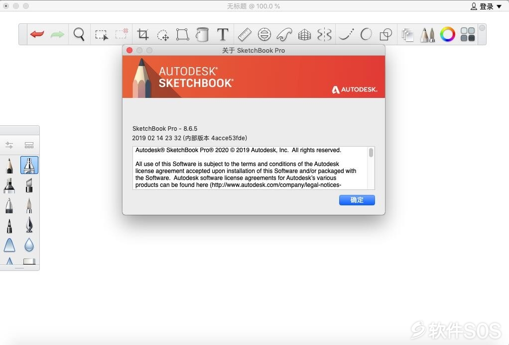Select the highlighted Airbrush brush

point(29,165)
